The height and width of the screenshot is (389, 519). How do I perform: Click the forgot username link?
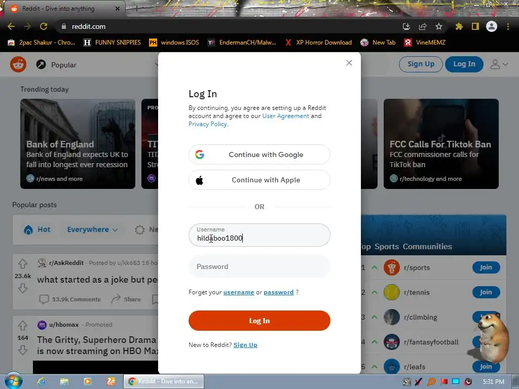[x=239, y=292]
